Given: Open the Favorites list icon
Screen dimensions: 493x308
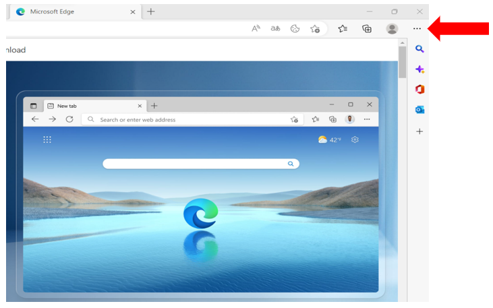Looking at the screenshot, I should [x=343, y=28].
